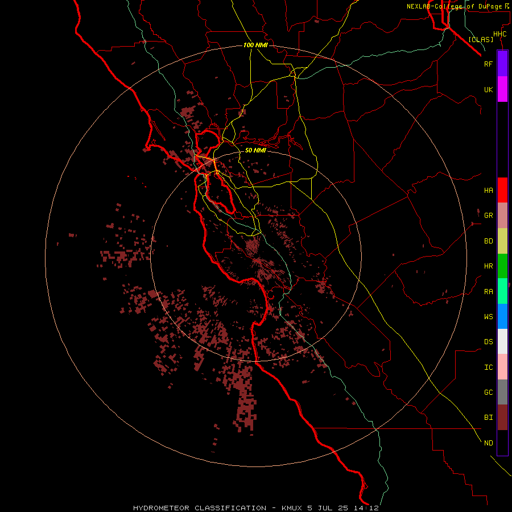Select the blue WS legend swatch
The width and height of the screenshot is (512, 512).
pos(502,316)
